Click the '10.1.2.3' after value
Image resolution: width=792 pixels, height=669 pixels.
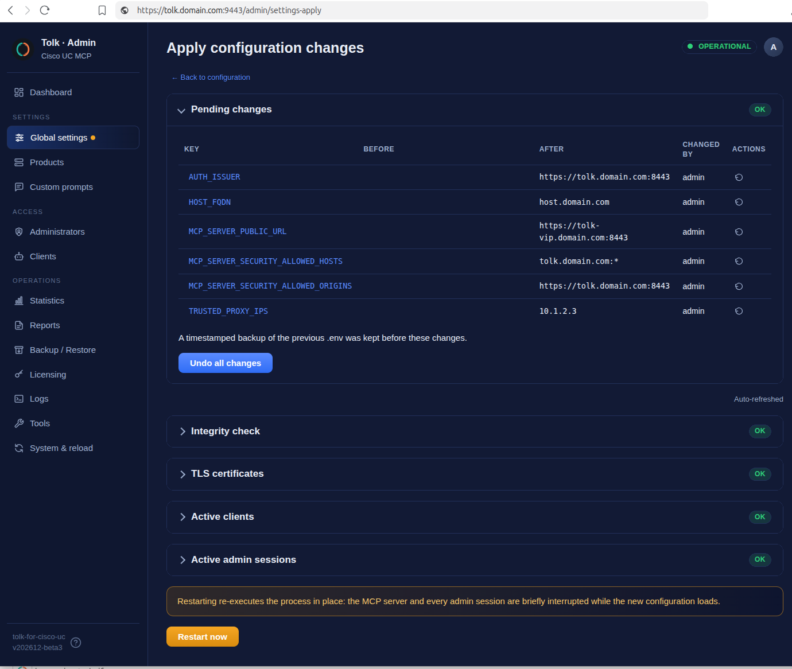[x=558, y=311]
